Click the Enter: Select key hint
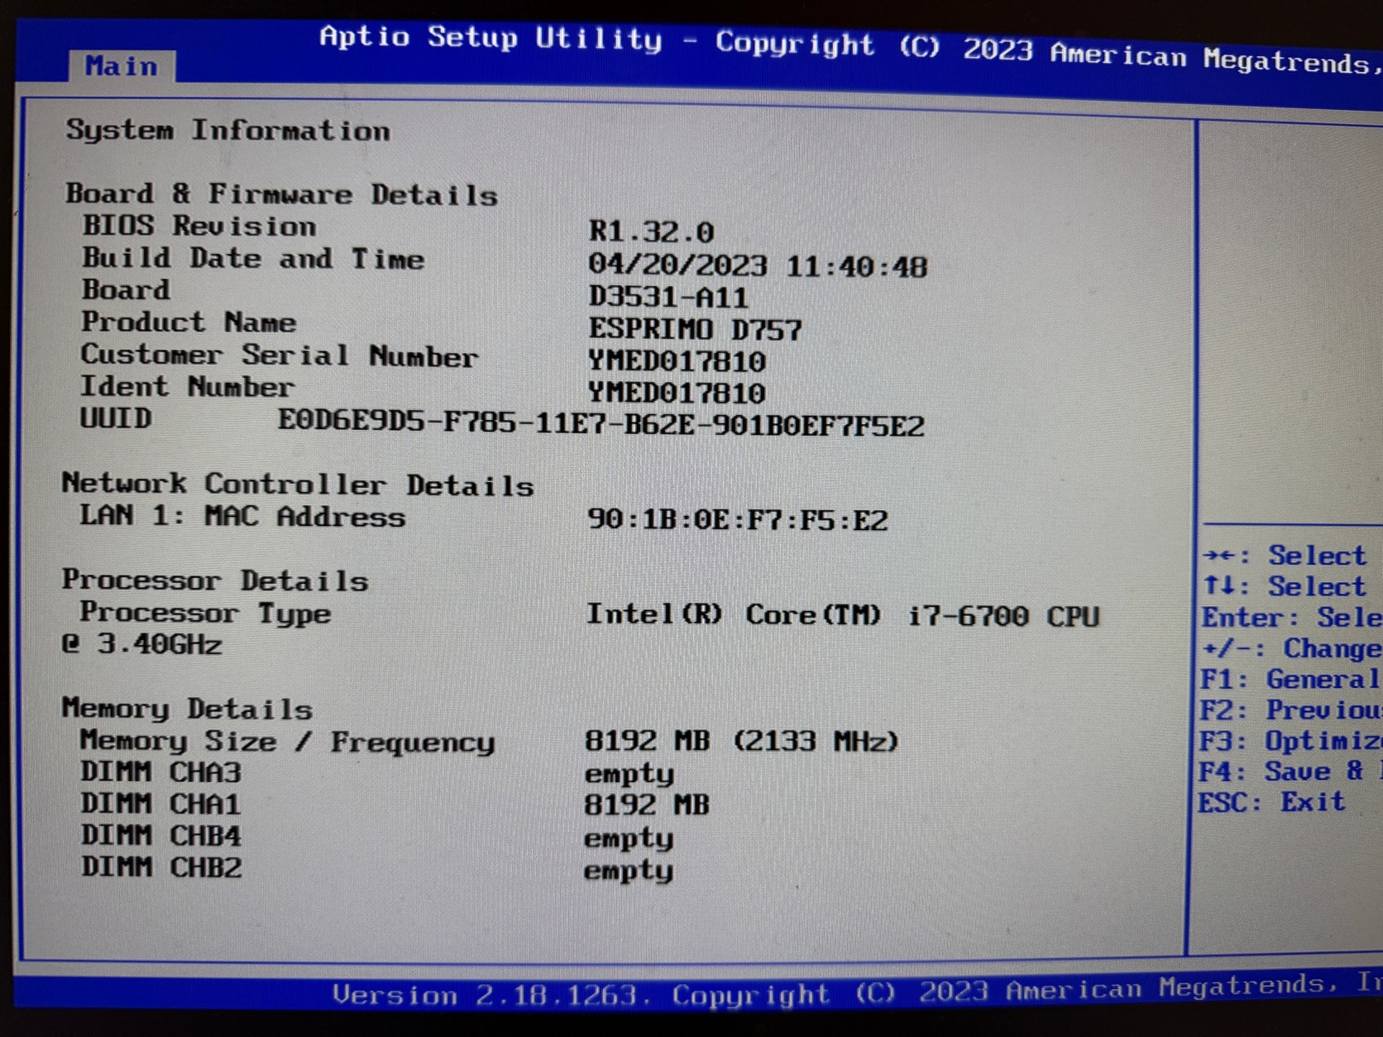This screenshot has width=1383, height=1037. pos(1292,617)
